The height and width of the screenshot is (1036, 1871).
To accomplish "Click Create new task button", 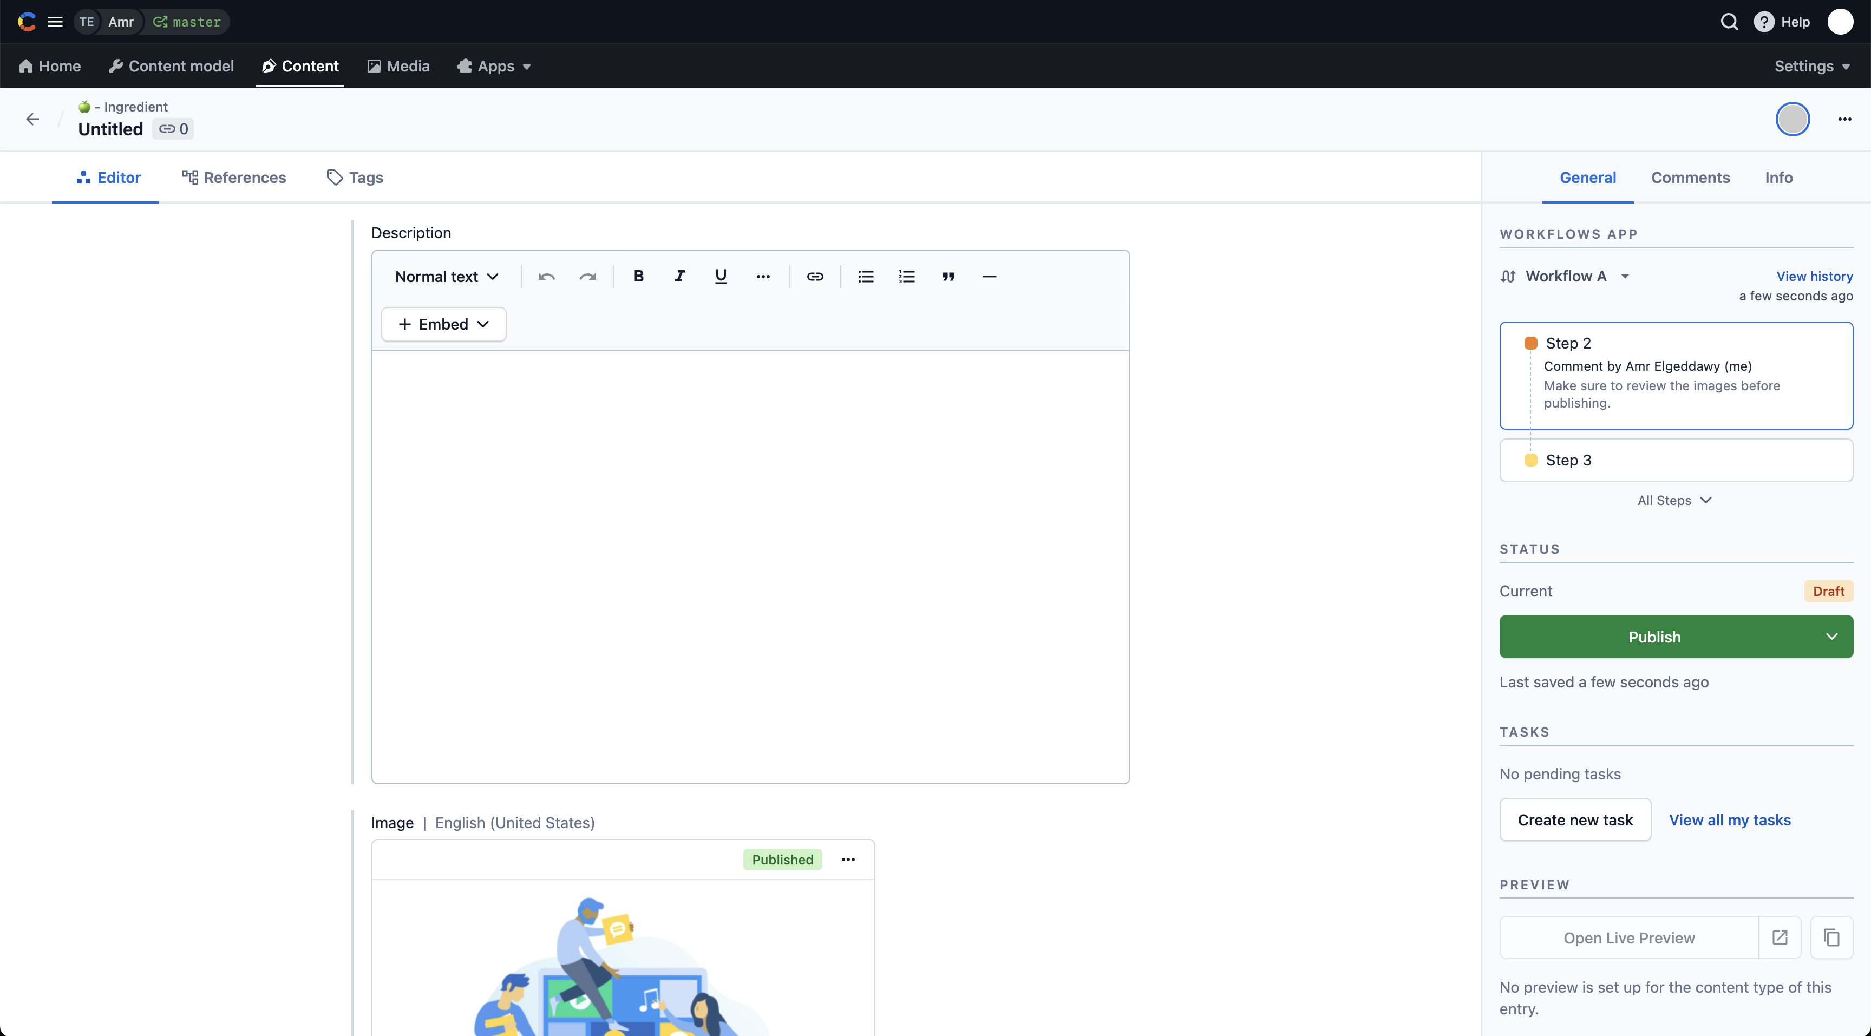I will tap(1575, 819).
